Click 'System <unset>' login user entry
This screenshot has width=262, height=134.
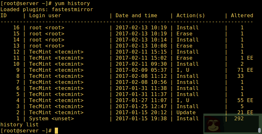[x=51, y=119]
